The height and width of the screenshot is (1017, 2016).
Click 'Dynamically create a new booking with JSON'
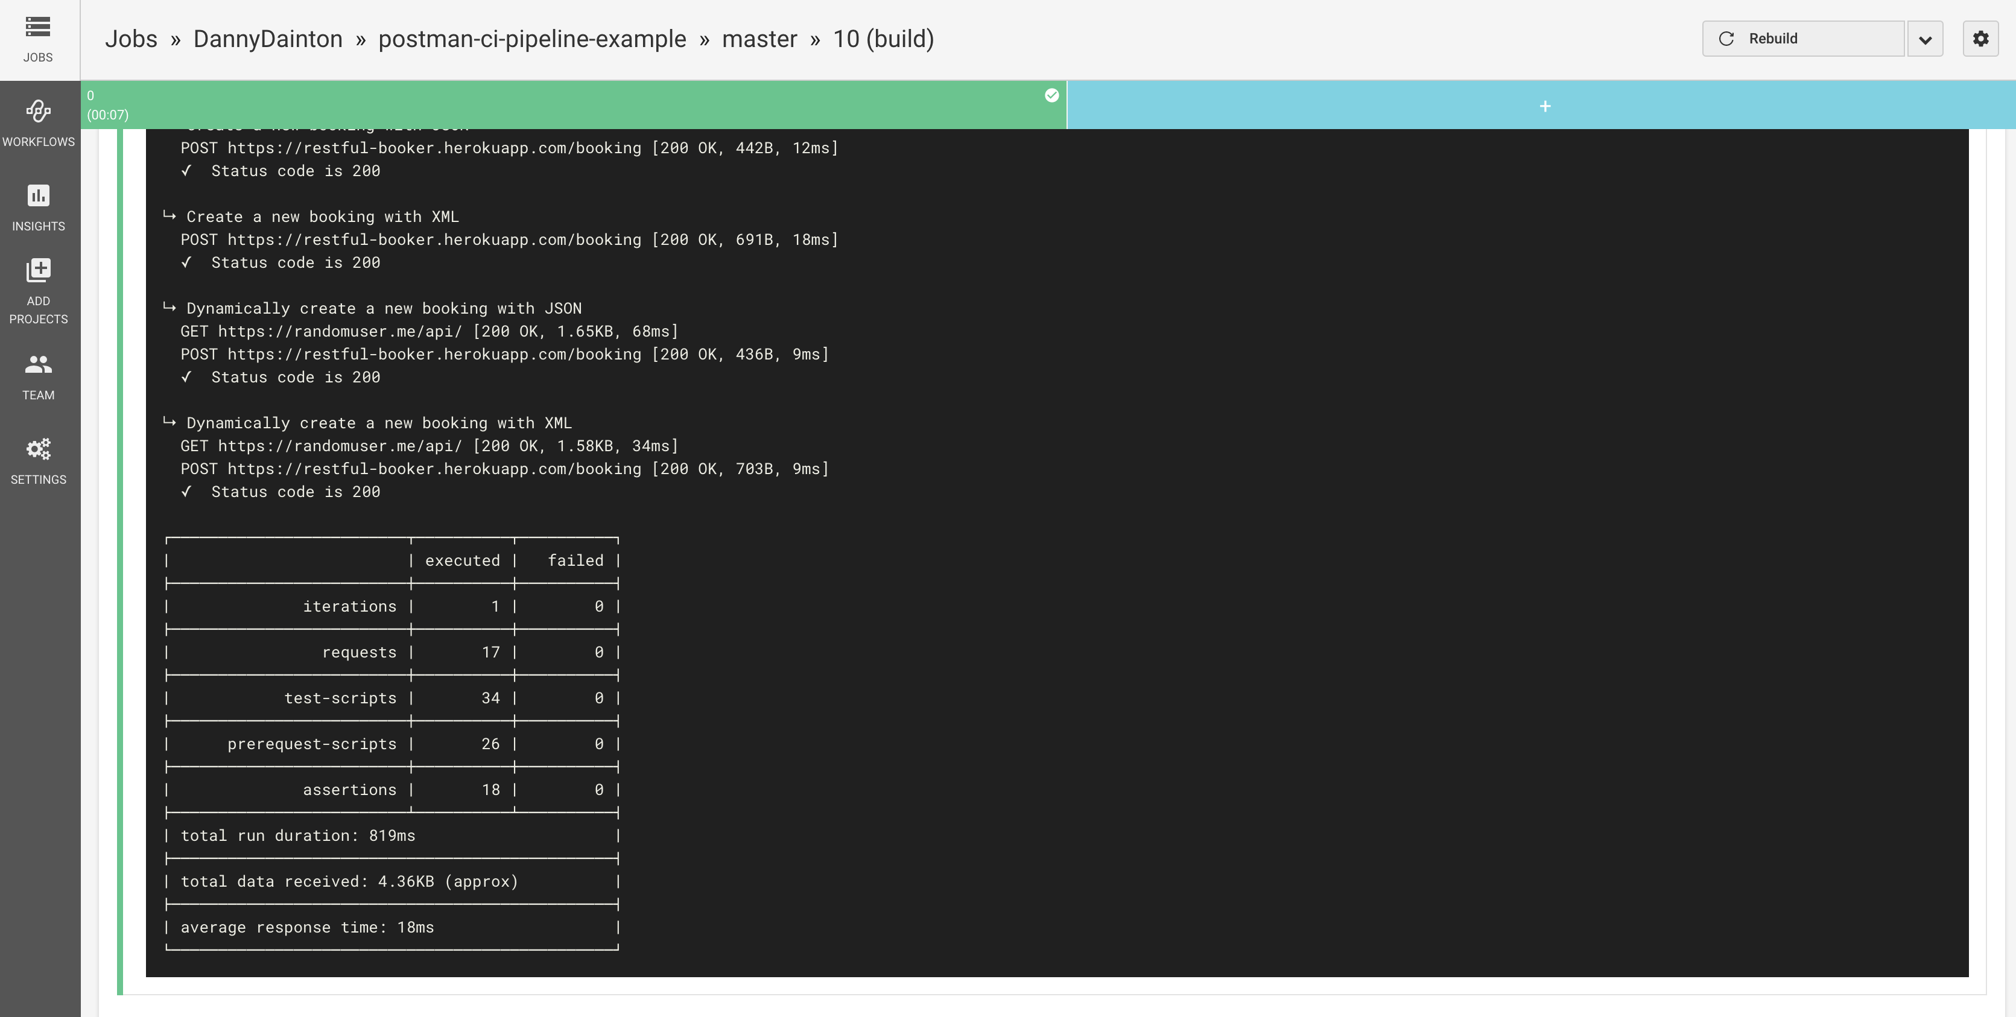(x=384, y=308)
